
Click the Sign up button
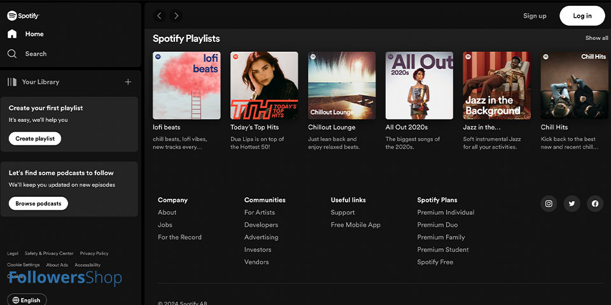click(535, 16)
